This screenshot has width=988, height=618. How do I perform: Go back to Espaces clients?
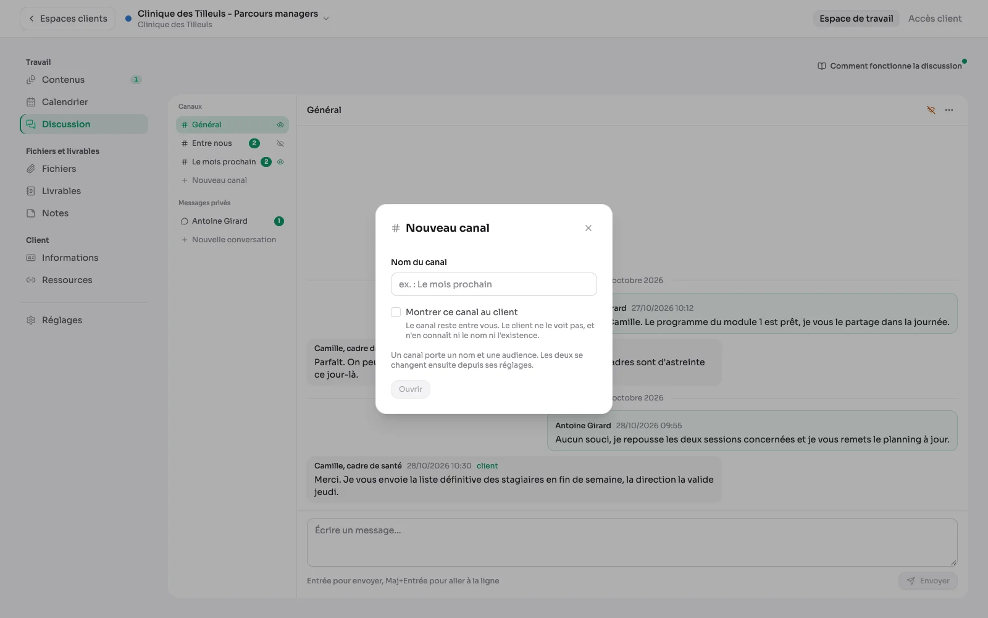(x=68, y=19)
